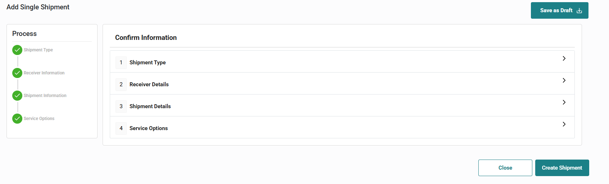This screenshot has width=609, height=184.
Task: Click the number 1 badge beside Shipment Type
Action: pos(121,63)
